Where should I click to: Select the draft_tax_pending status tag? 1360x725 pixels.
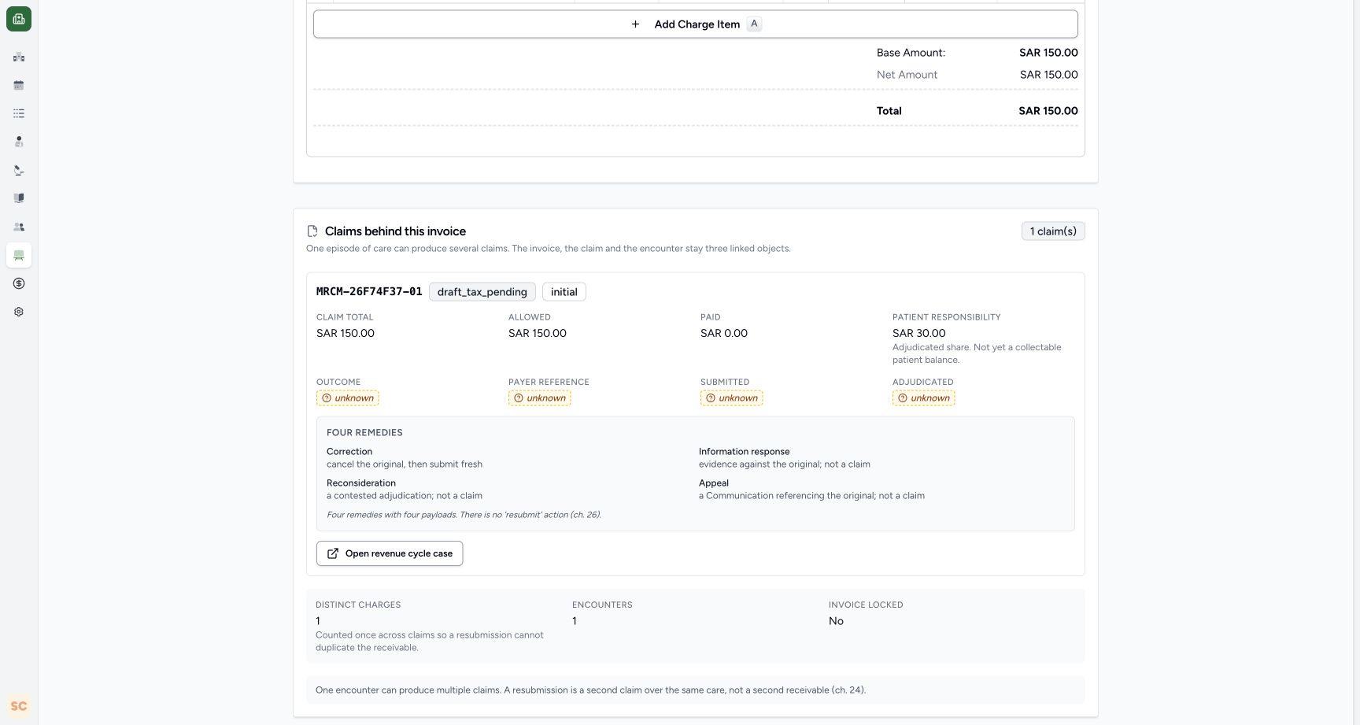point(482,292)
